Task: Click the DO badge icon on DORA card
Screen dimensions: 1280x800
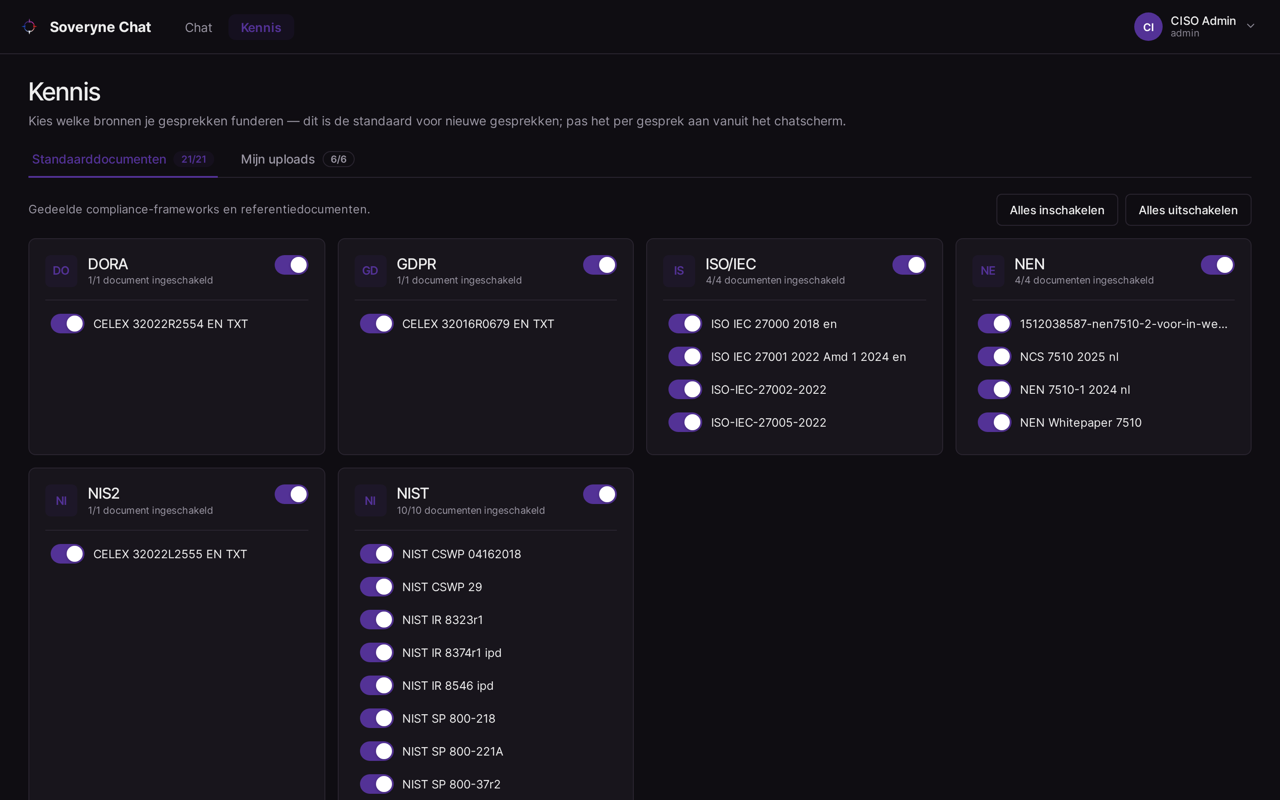Action: [61, 271]
